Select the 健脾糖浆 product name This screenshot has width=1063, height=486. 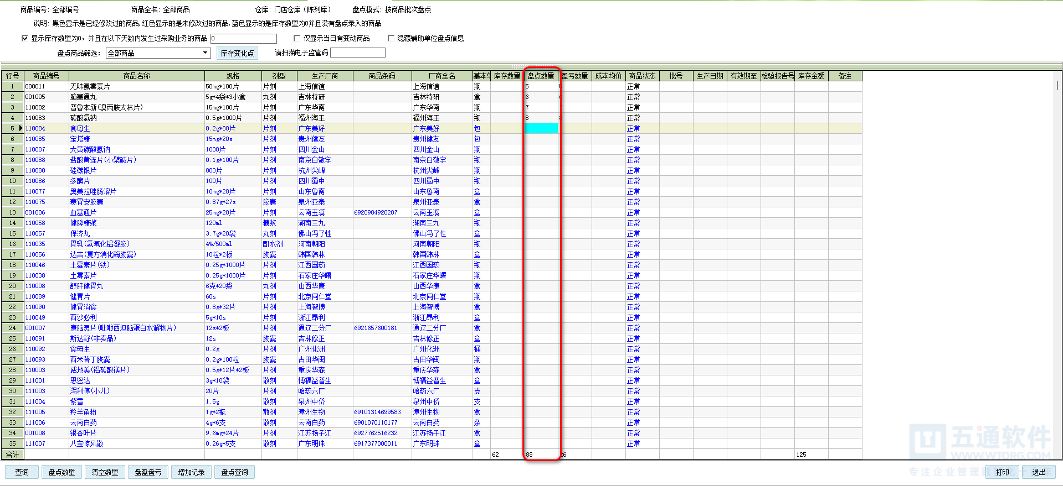pyautogui.click(x=84, y=223)
